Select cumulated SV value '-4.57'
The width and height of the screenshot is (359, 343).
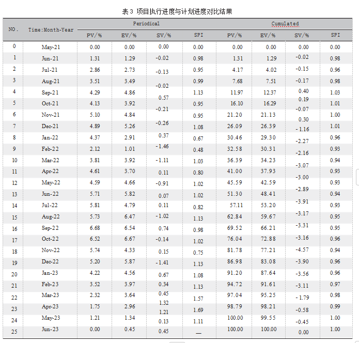click(x=302, y=250)
